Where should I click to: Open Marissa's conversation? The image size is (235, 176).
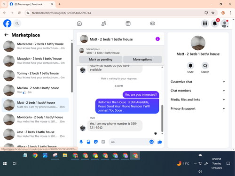coord(35,90)
